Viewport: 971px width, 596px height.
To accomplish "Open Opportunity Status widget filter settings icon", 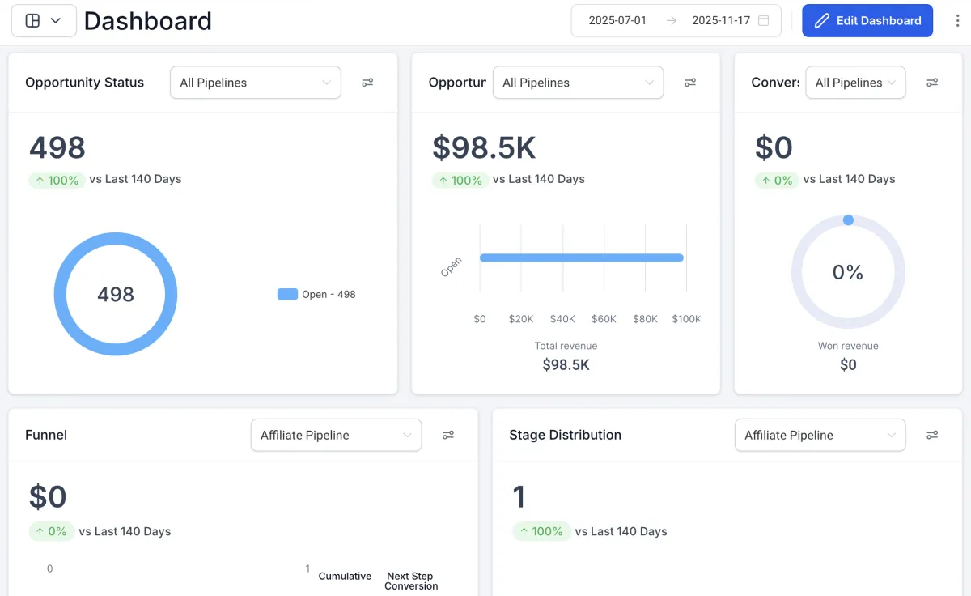I will [x=367, y=83].
